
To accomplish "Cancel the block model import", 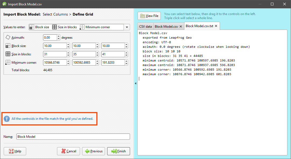I will 68,151.
